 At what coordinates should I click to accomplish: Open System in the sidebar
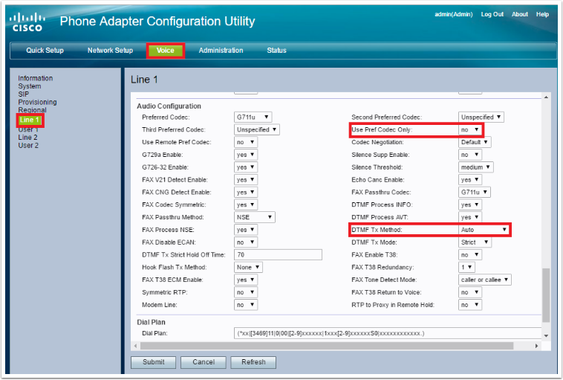30,86
